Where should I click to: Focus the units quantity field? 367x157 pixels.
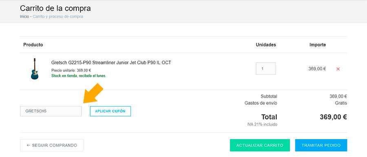(x=265, y=69)
